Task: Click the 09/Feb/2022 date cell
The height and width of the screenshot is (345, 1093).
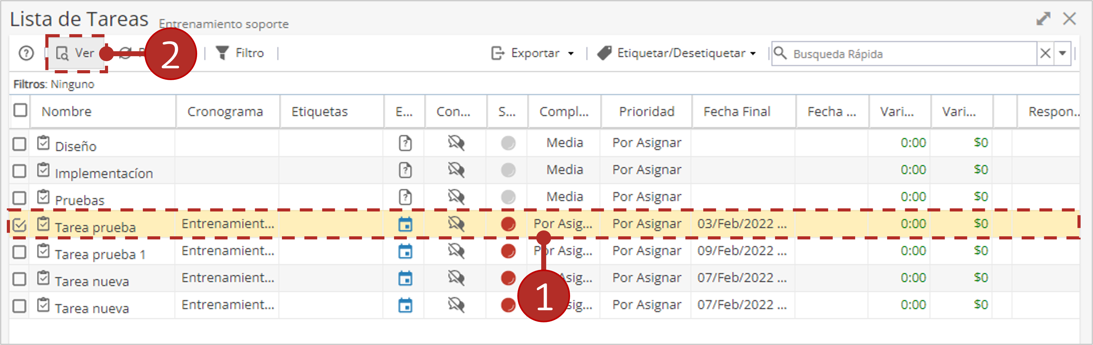Action: tap(742, 251)
